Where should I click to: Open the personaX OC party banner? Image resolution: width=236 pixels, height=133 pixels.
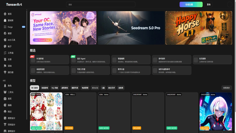point(63,28)
